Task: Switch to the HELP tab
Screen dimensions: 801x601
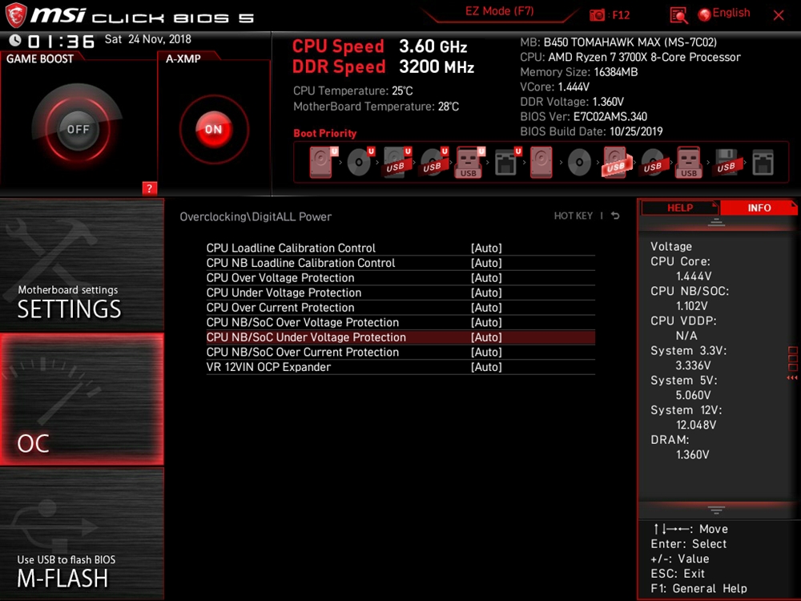Action: [680, 208]
